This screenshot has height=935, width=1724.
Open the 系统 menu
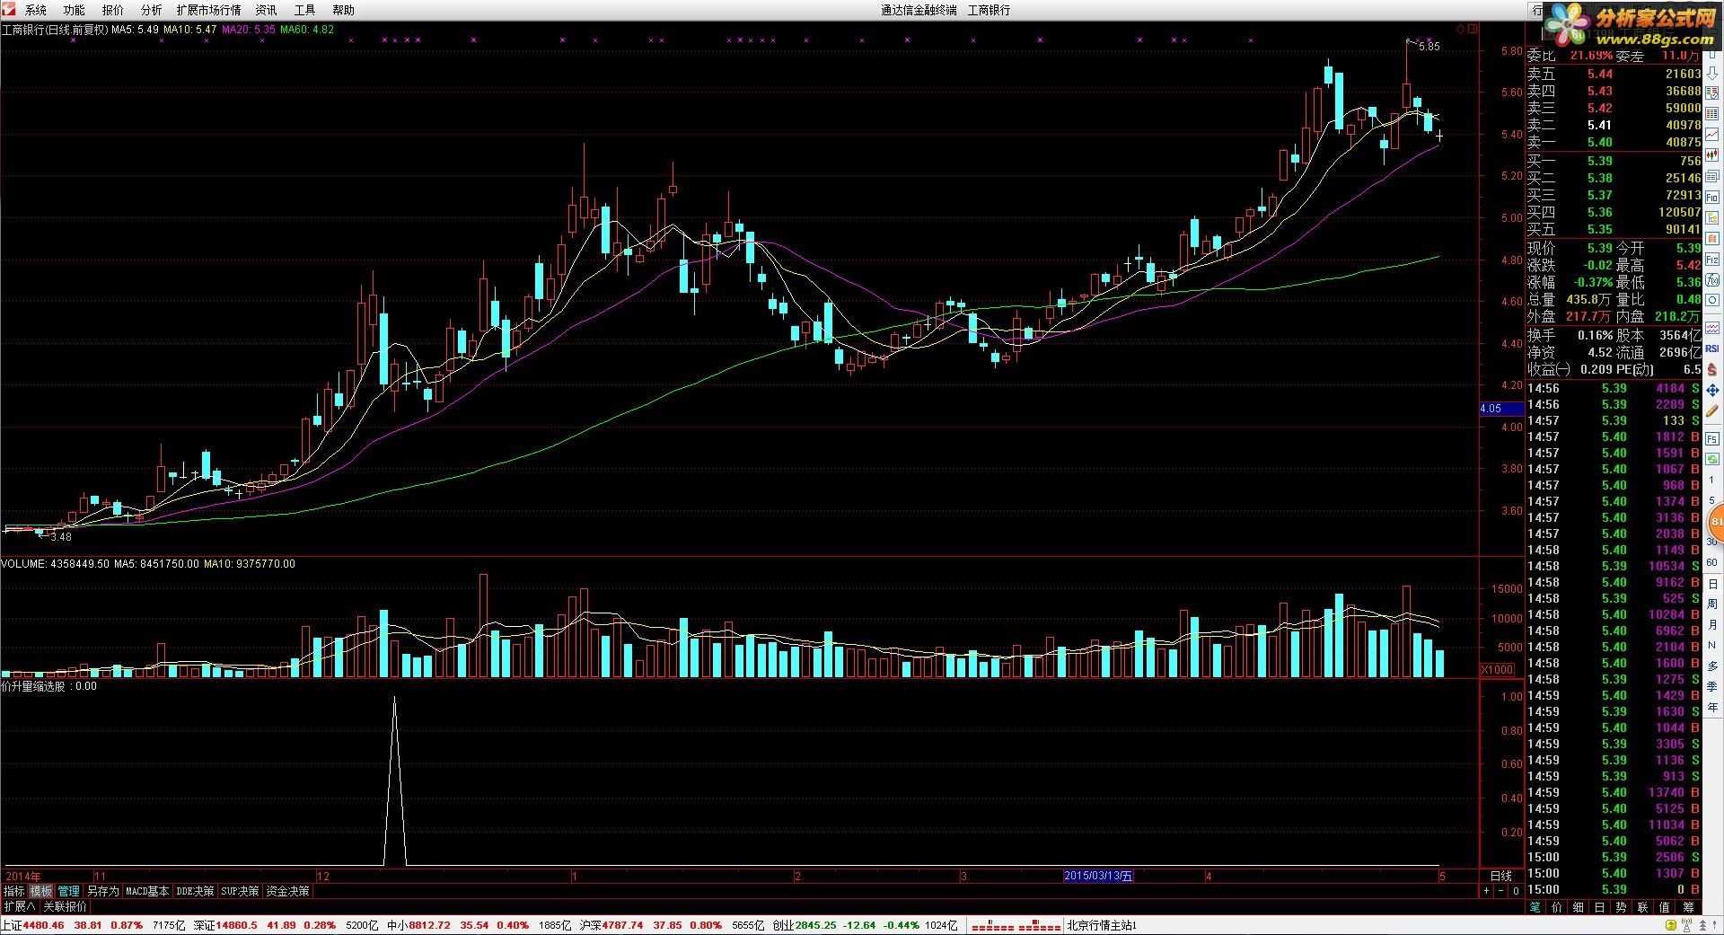point(35,10)
